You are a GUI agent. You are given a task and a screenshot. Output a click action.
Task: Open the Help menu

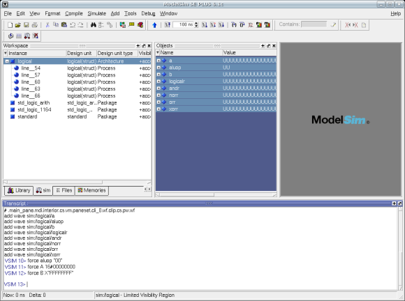click(395, 13)
